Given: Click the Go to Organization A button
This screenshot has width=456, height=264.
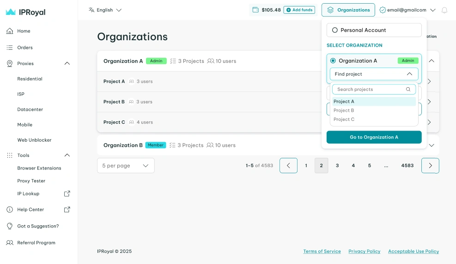Looking at the screenshot, I should [x=374, y=137].
